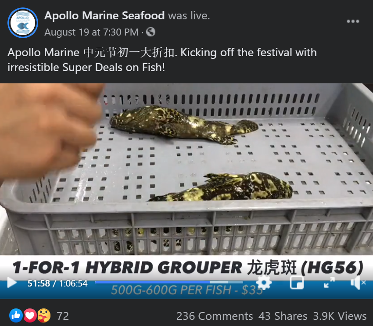
Task: Click the Care reaction emoji
Action: point(44,315)
